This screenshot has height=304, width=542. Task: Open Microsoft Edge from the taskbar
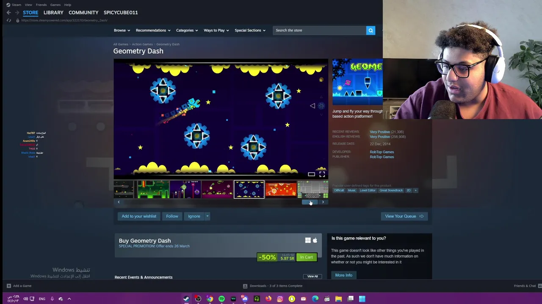(x=315, y=299)
